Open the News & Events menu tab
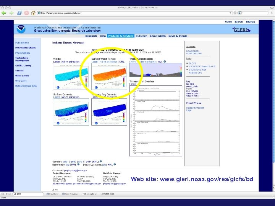 pos(178,36)
